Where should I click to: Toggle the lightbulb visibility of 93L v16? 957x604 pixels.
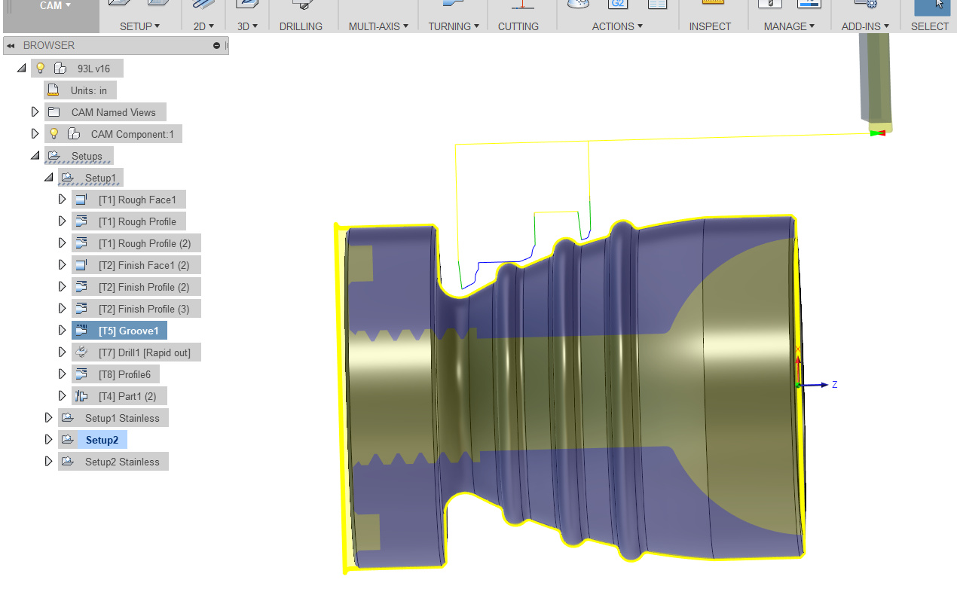pos(41,69)
